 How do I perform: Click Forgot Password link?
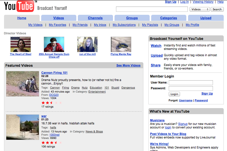[201, 100]
